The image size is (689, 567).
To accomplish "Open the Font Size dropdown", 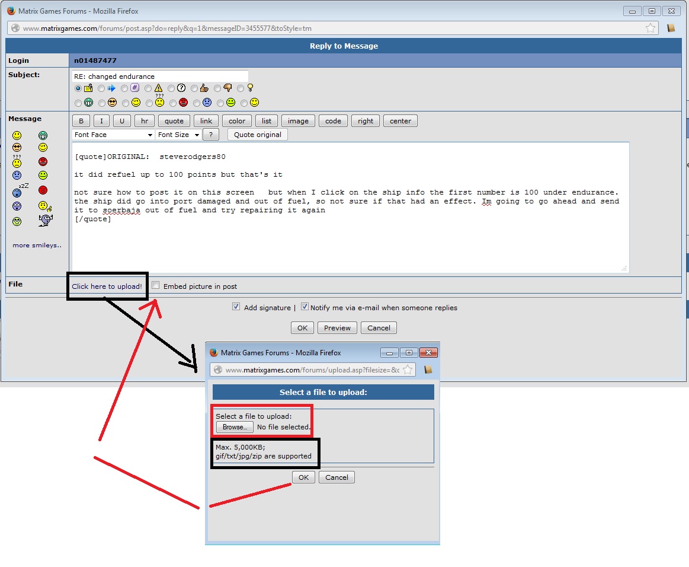I will point(178,135).
